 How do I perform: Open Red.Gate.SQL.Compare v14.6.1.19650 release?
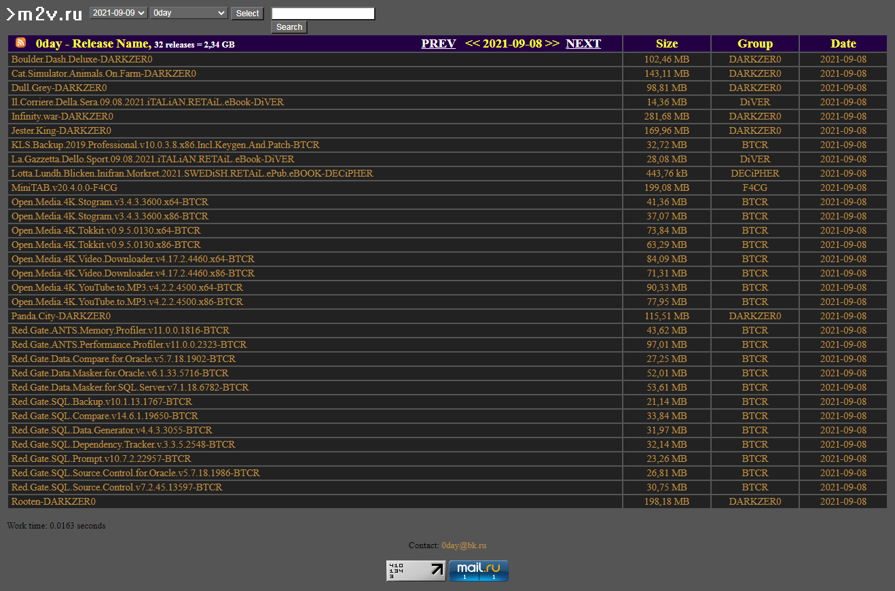105,416
